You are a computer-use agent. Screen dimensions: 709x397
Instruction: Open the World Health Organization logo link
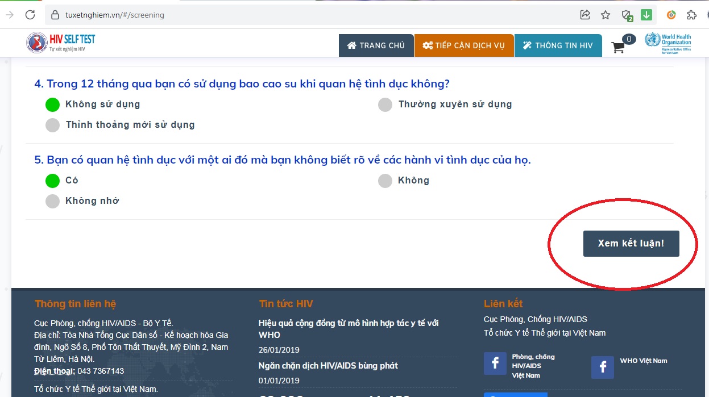668,43
